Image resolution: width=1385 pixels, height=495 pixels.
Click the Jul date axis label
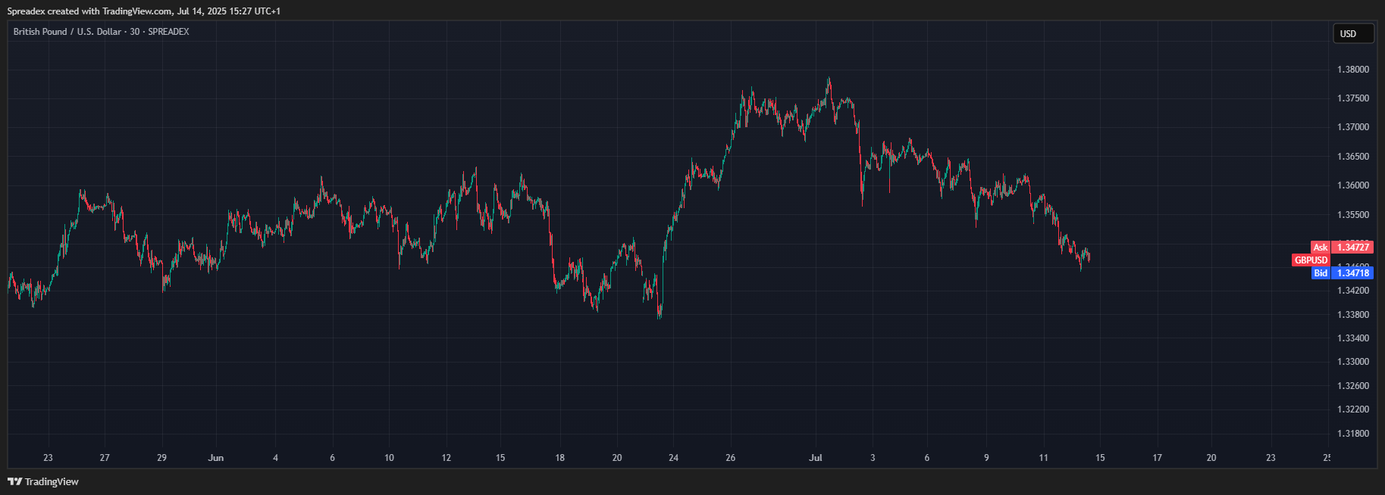tap(816, 458)
